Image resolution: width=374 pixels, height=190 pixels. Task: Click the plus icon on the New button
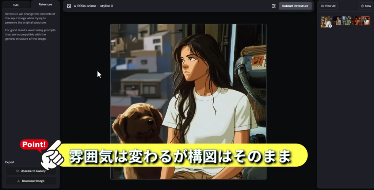(x=362, y=6)
